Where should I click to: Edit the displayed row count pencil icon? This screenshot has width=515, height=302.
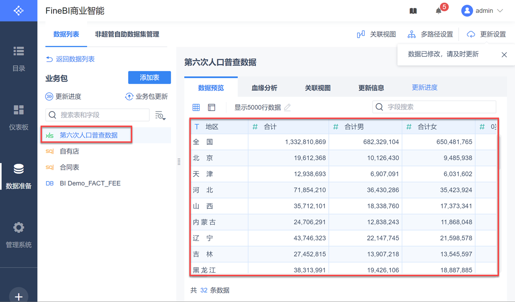[x=288, y=107]
